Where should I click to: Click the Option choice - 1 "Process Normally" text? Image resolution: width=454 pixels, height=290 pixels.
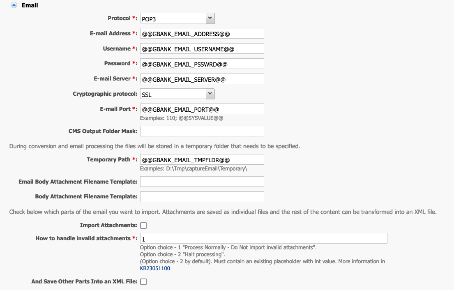pyautogui.click(x=228, y=247)
